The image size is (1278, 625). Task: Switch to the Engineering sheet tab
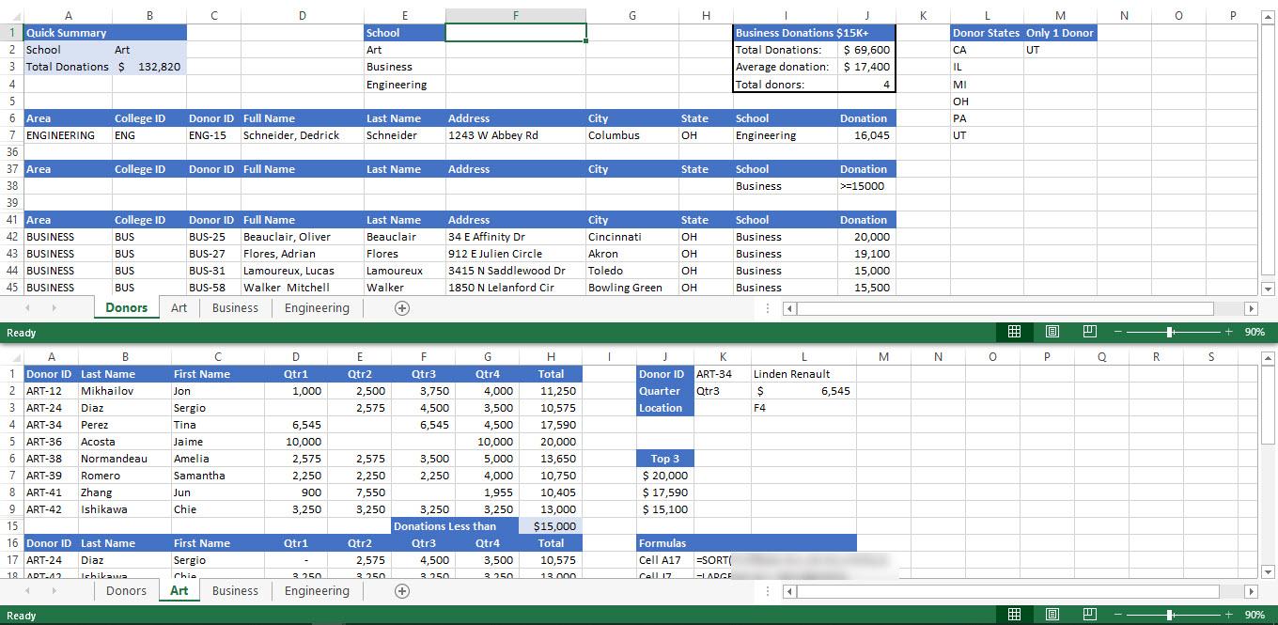317,307
